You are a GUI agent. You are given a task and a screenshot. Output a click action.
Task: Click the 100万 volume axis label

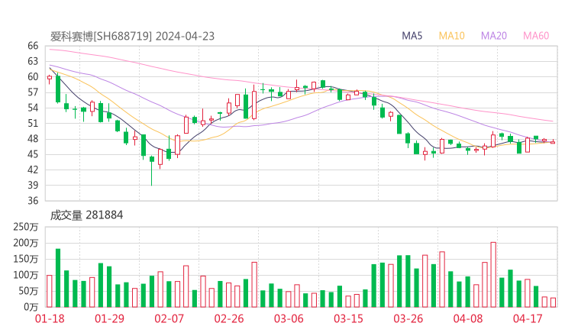[26, 275]
